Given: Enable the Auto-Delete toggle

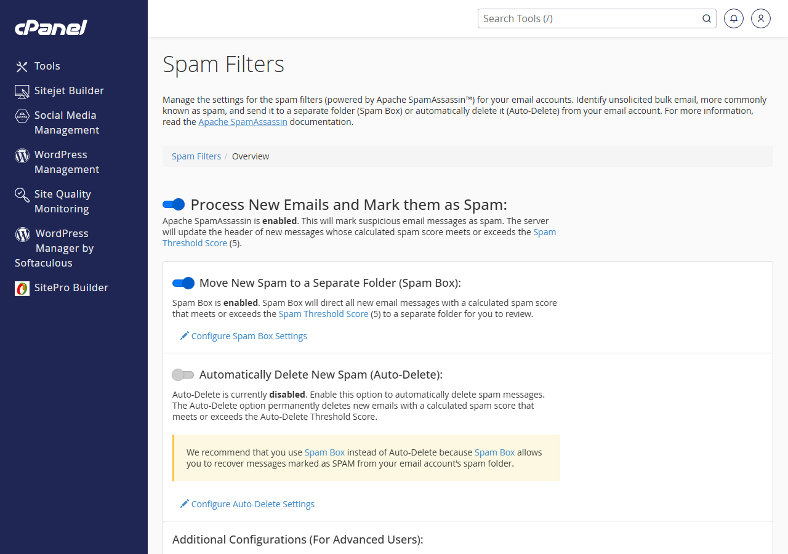Looking at the screenshot, I should (x=183, y=375).
